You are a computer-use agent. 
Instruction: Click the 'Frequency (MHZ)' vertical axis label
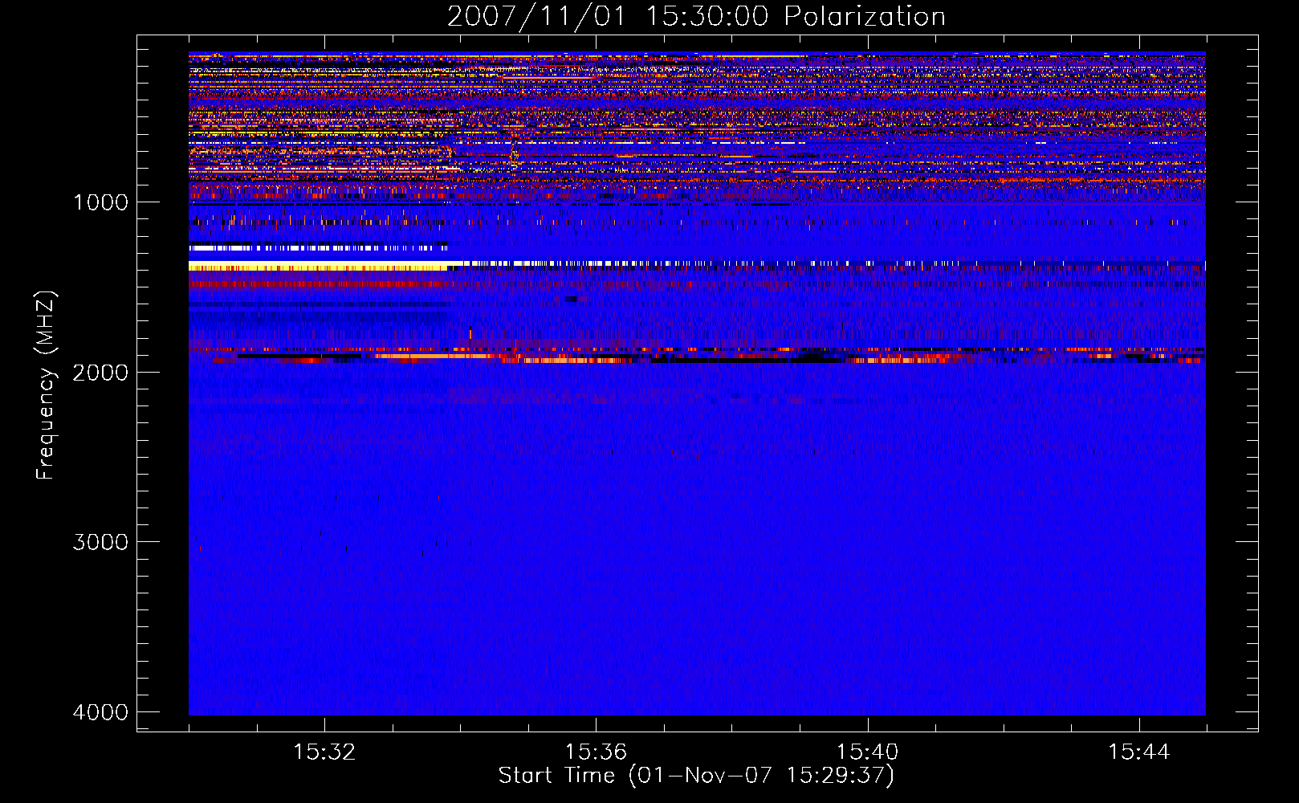[x=46, y=385]
